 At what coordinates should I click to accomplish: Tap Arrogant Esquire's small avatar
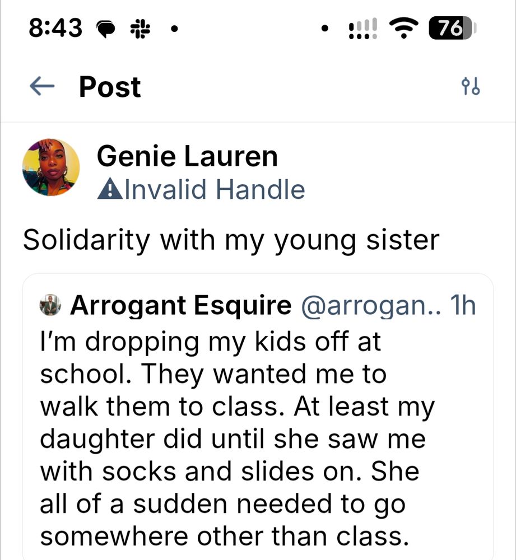(51, 306)
